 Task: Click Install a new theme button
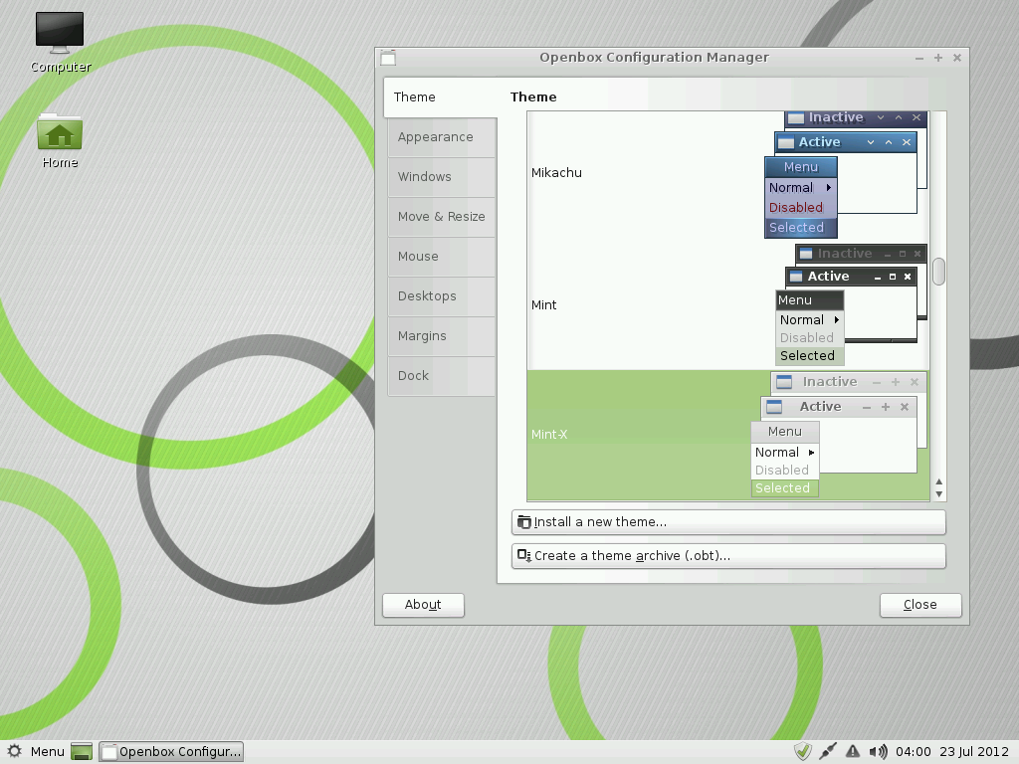(x=728, y=522)
